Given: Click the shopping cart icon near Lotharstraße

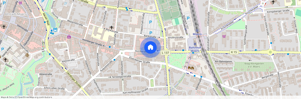Looking at the screenshot, I should click(224, 36).
